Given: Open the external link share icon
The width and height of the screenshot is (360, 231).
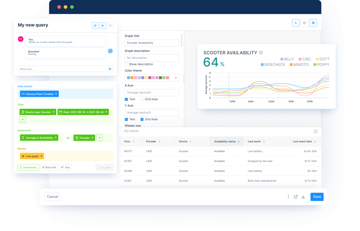Looking at the screenshot, I should tap(295, 197).
